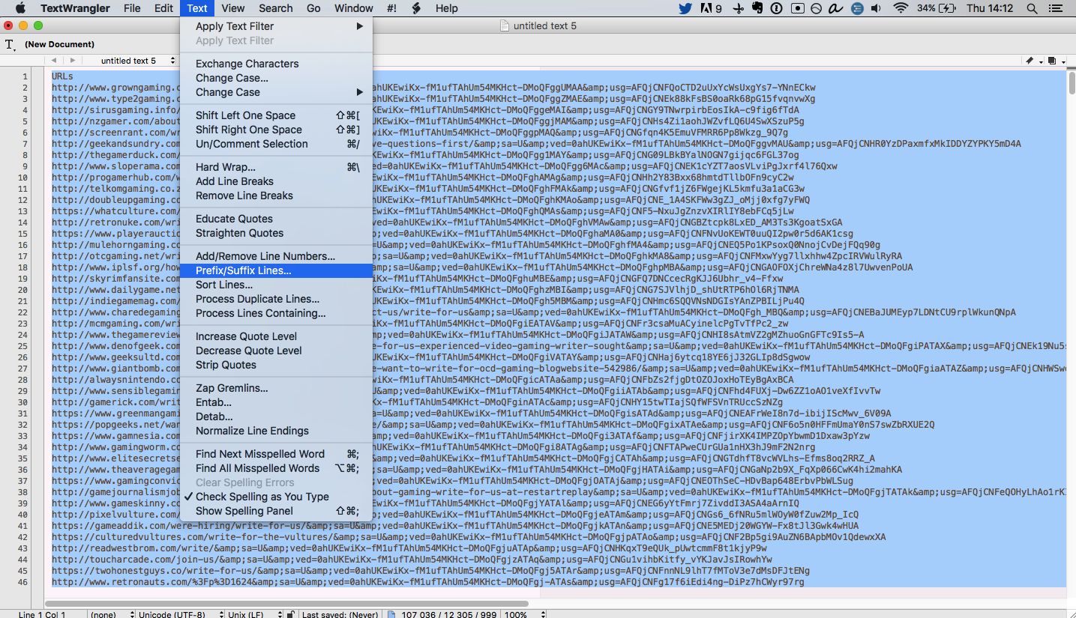Click the vertical scrollbar thumb
The height and width of the screenshot is (618, 1076).
pyautogui.click(x=1072, y=82)
